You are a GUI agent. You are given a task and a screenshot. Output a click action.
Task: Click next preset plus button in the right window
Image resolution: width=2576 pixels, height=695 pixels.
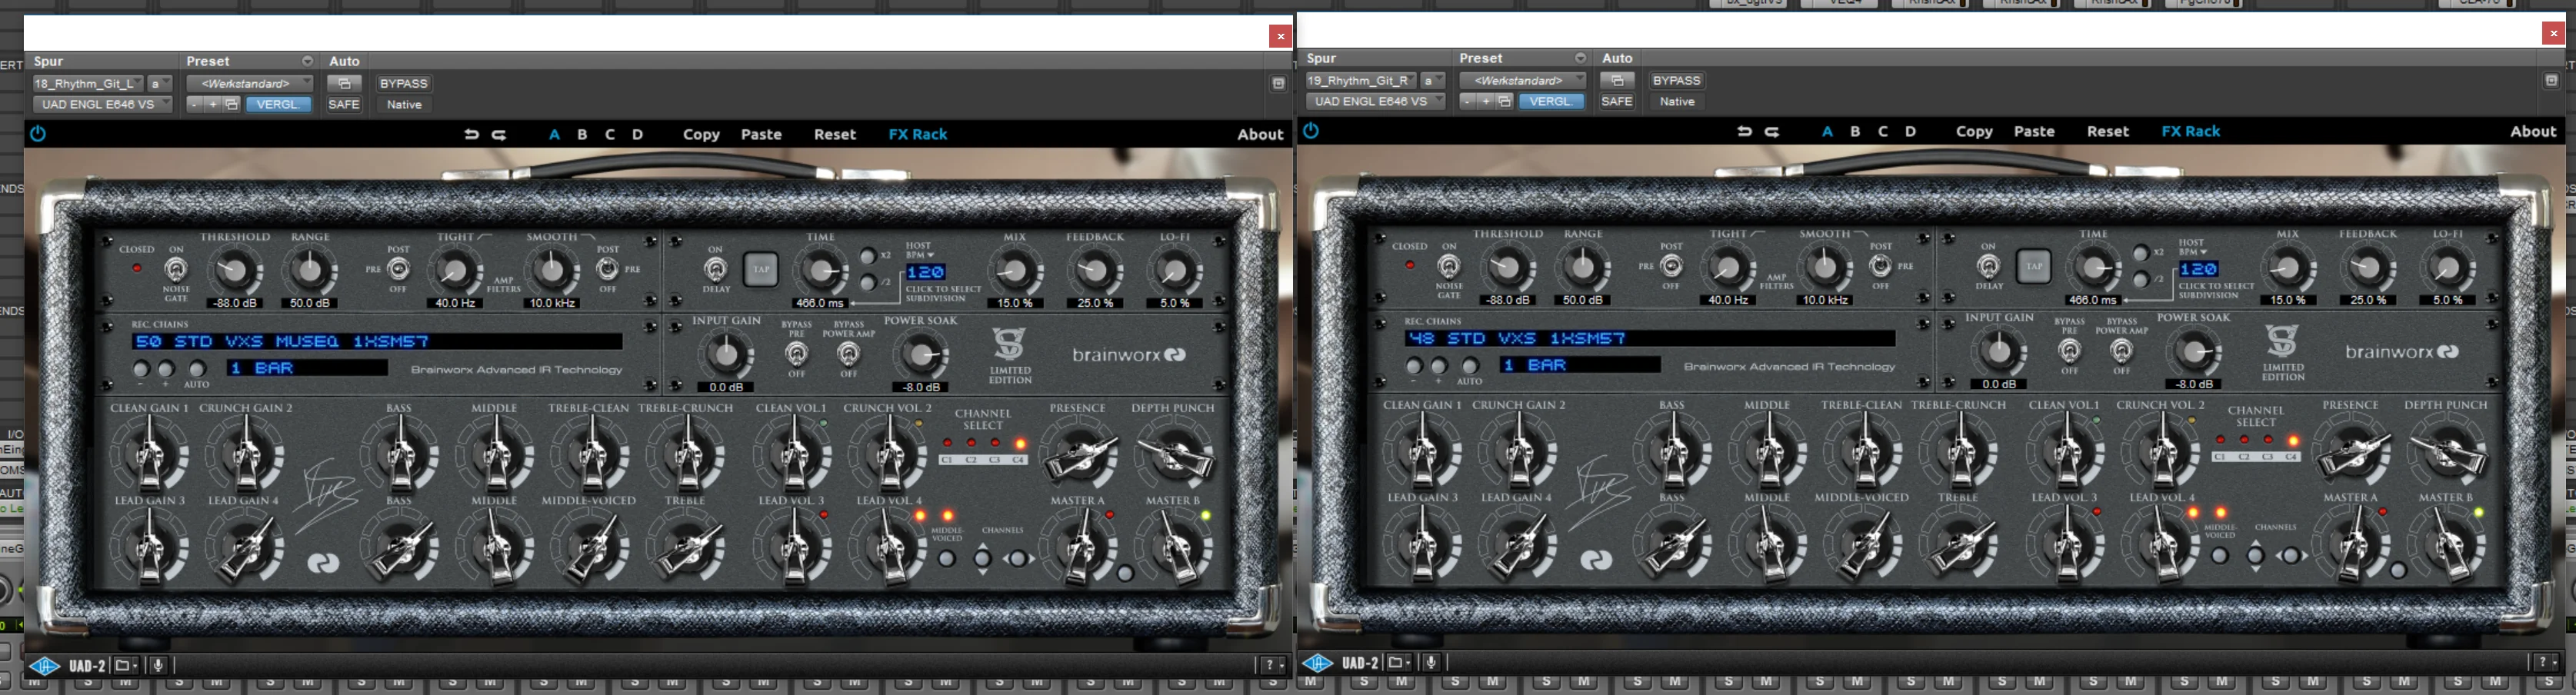point(1486,101)
